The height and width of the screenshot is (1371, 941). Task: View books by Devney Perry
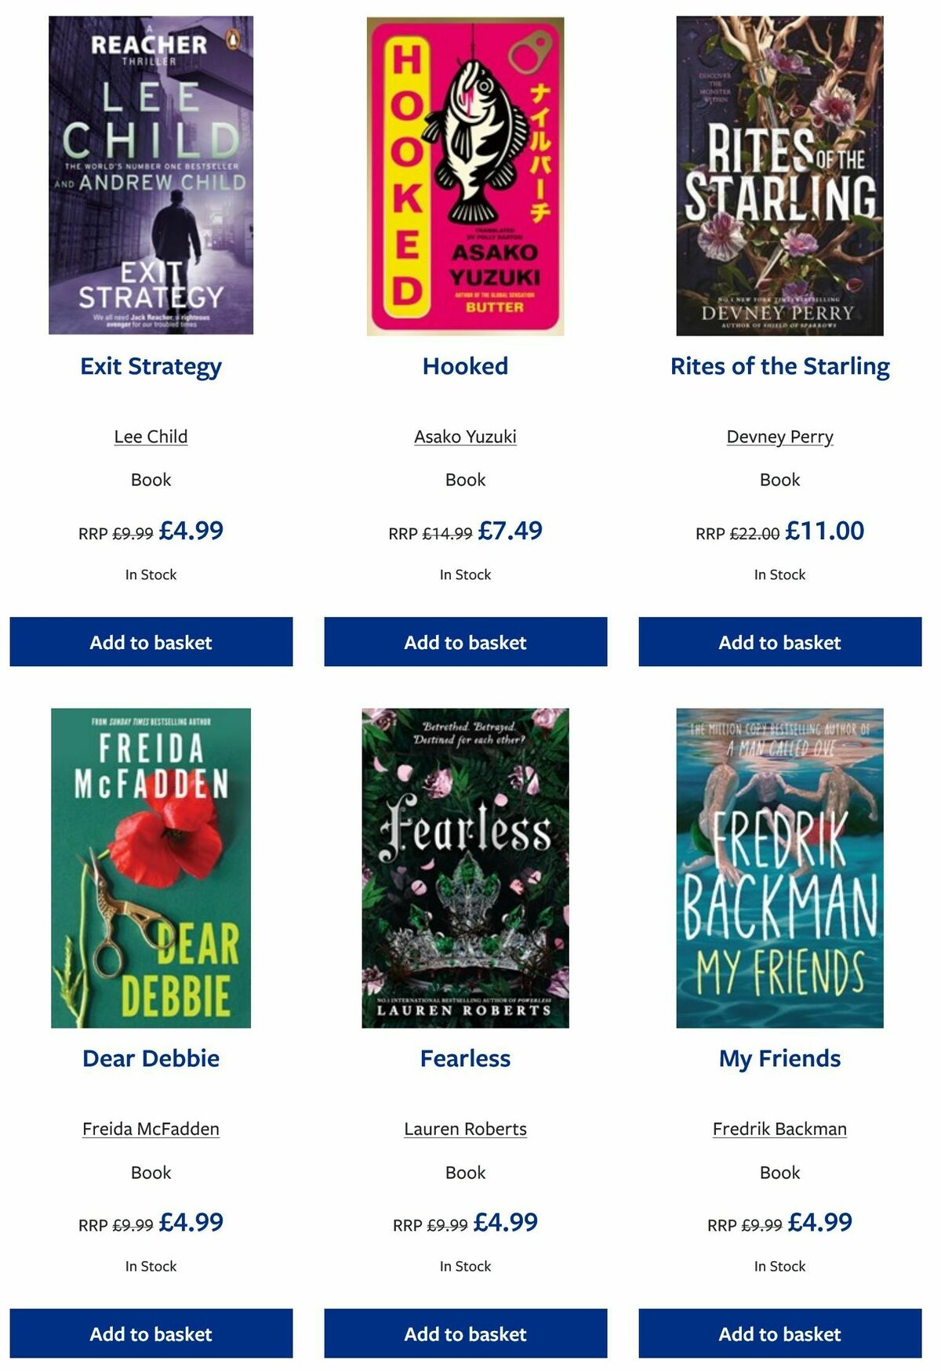[780, 437]
